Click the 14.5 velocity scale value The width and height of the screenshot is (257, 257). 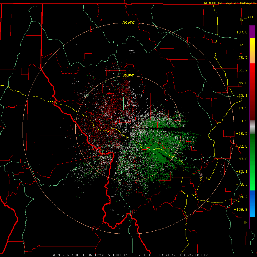tap(243, 108)
